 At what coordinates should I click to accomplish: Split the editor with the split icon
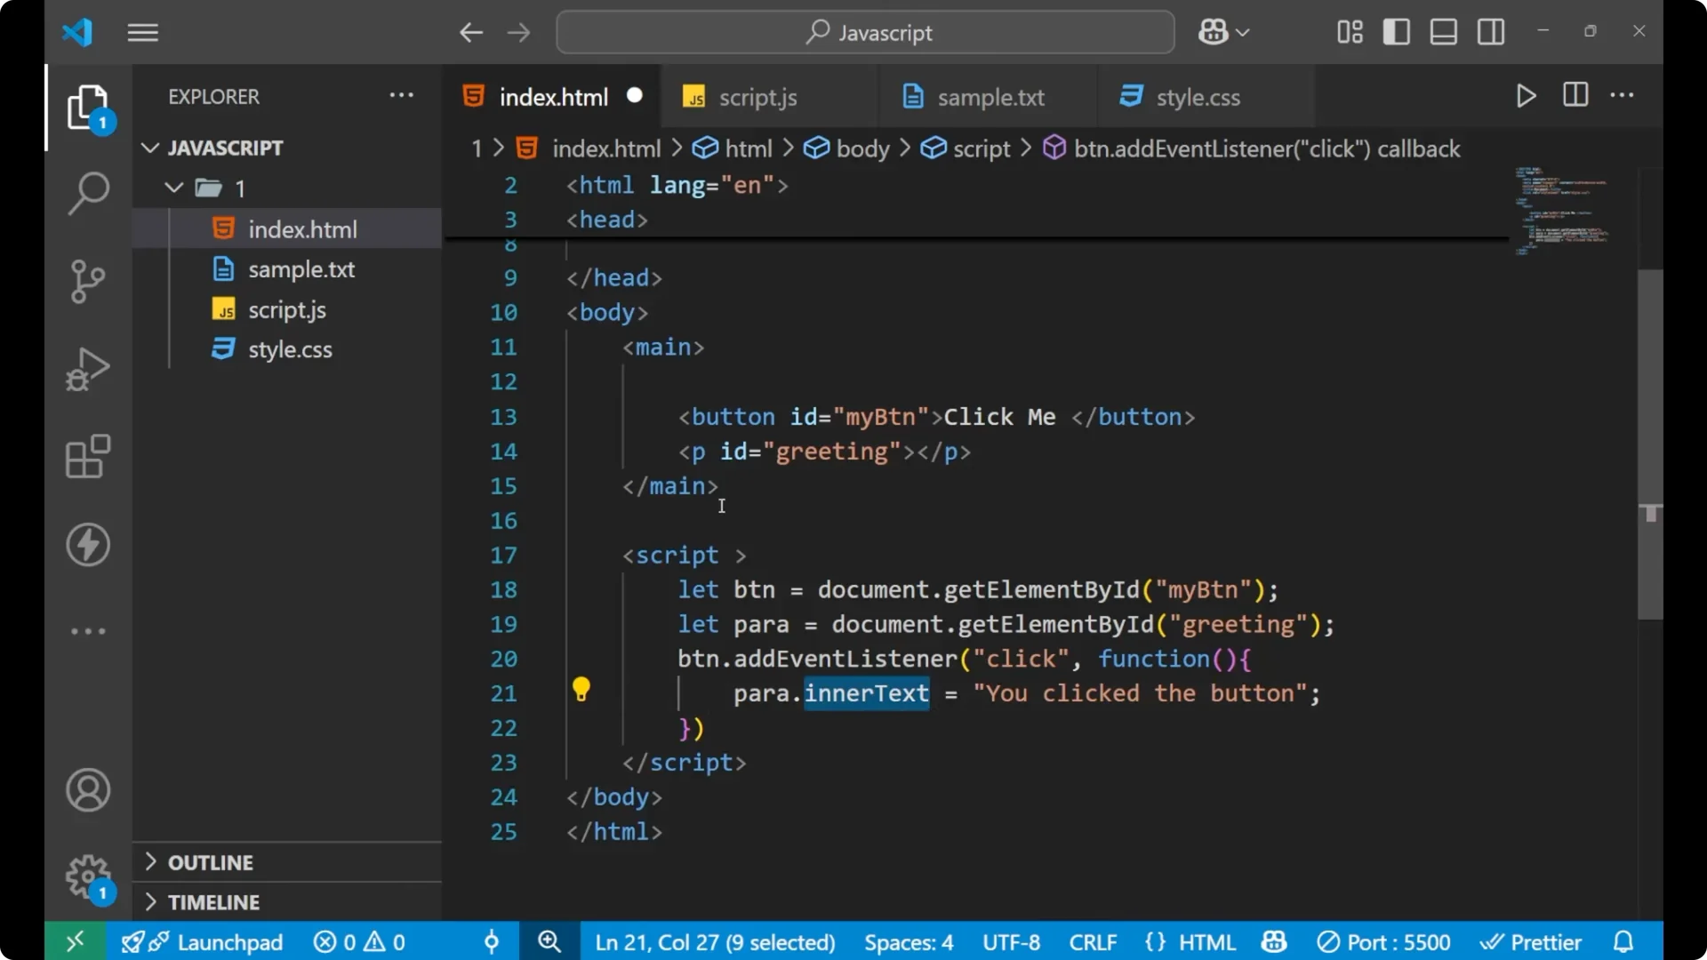(x=1575, y=95)
